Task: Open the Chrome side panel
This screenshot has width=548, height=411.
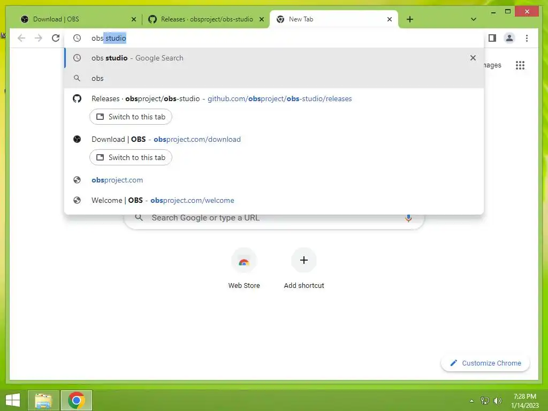Action: click(492, 38)
